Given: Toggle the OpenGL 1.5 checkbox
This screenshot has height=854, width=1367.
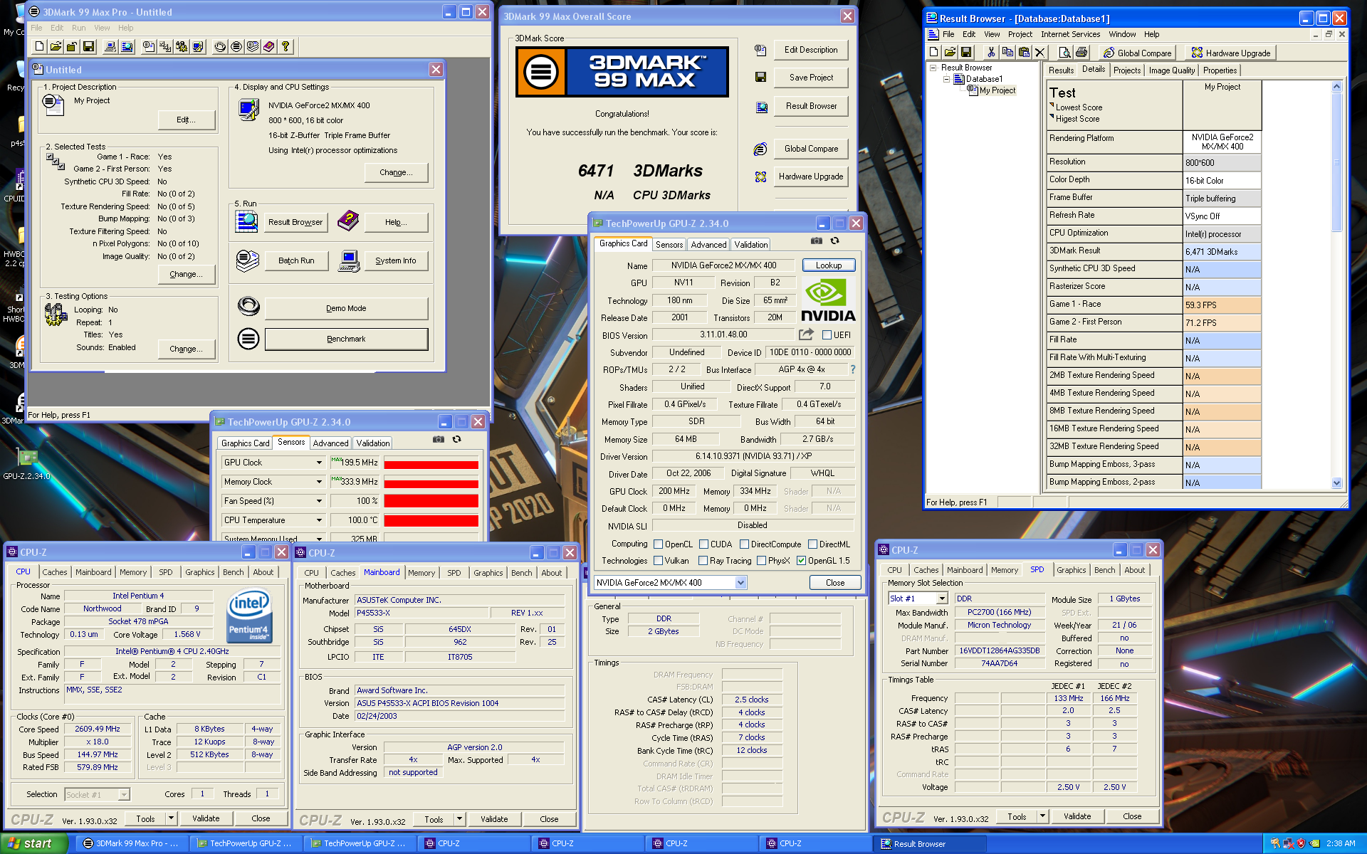Looking at the screenshot, I should (x=801, y=561).
